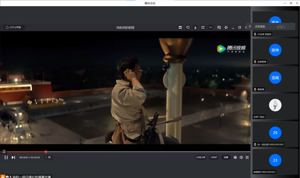
Task: Open the 选集 episode list
Action: [x=226, y=157]
